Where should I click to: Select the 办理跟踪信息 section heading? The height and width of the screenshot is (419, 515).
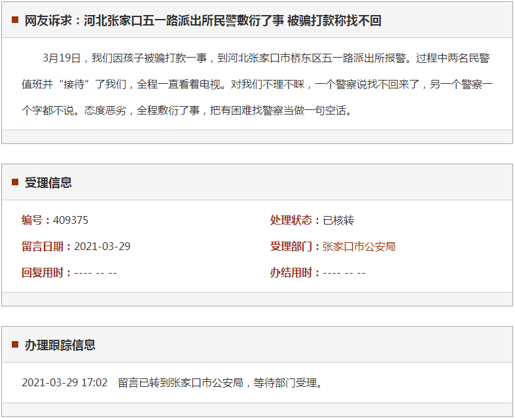tap(60, 345)
